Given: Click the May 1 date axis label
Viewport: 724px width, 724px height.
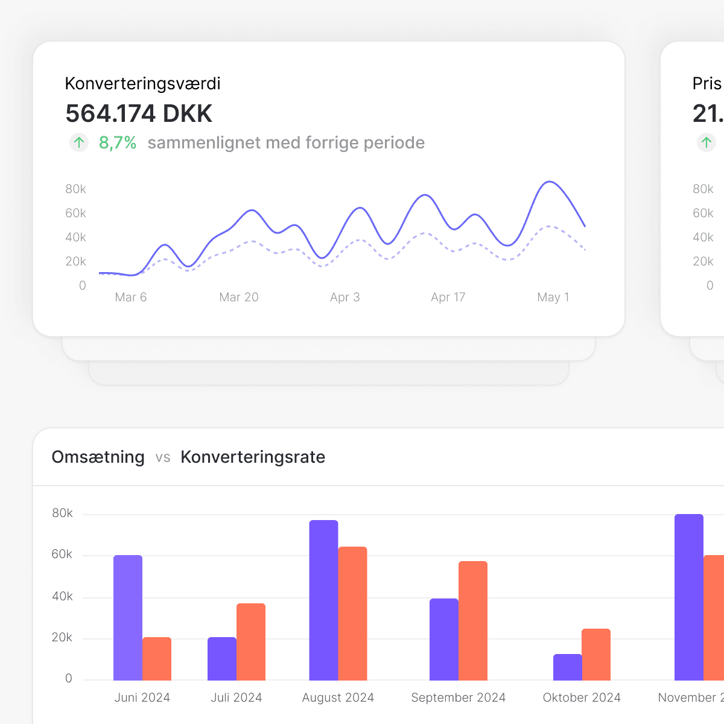Looking at the screenshot, I should 553,297.
